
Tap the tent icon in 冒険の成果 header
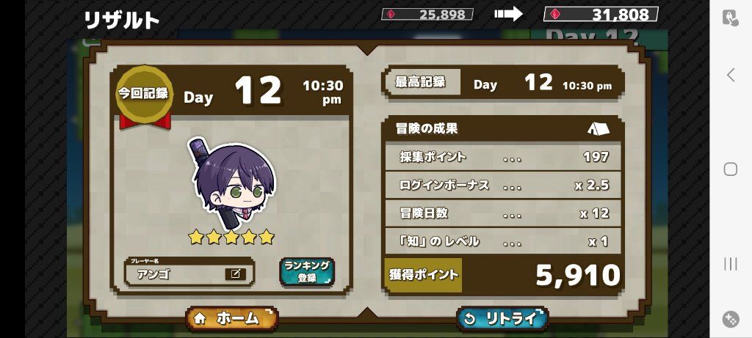click(599, 128)
